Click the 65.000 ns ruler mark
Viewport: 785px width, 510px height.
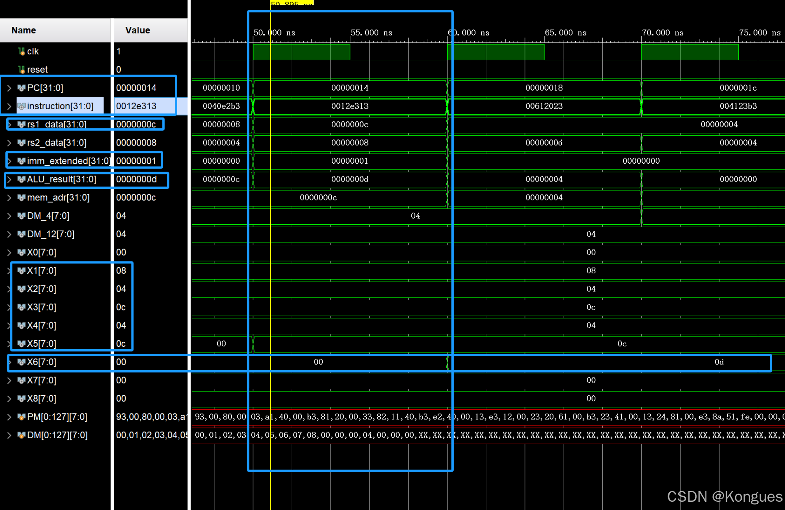pyautogui.click(x=565, y=33)
